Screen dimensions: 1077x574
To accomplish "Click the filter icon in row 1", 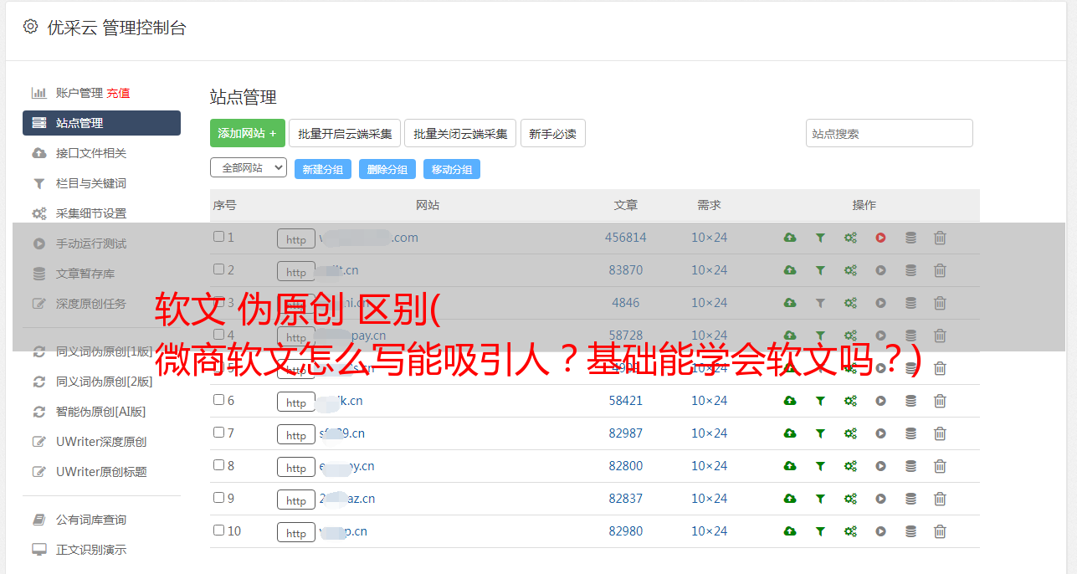I will [820, 238].
